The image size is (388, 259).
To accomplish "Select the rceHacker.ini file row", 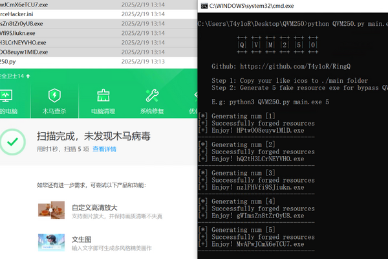I will 98,14.
